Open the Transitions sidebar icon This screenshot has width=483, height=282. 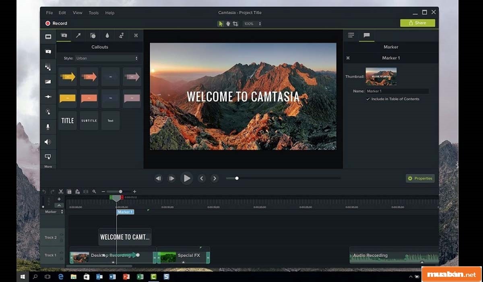point(48,82)
